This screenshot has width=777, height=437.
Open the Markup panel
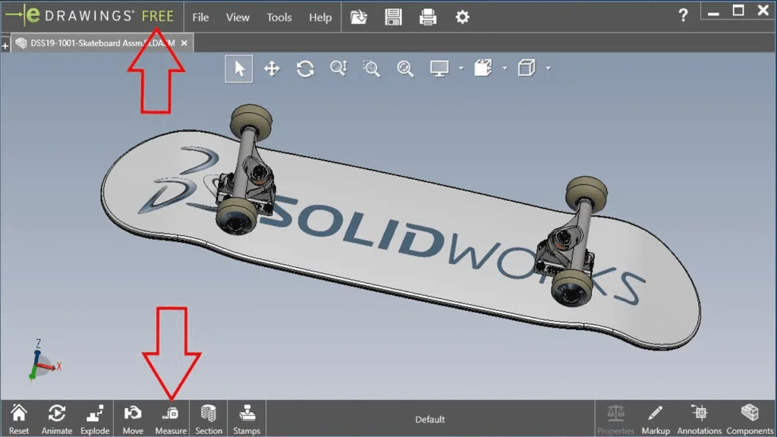[656, 419]
